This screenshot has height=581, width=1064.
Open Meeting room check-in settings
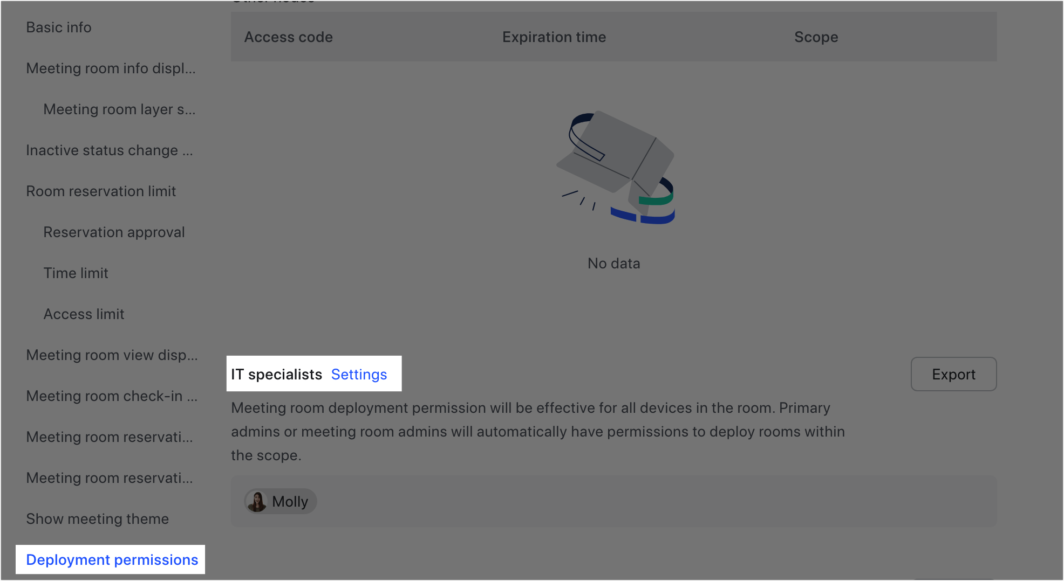[111, 396]
